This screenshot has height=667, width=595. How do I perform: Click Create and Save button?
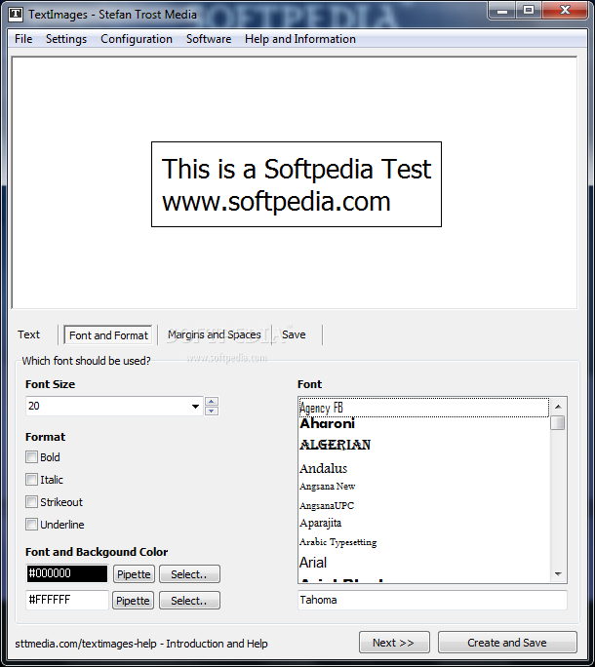point(507,643)
